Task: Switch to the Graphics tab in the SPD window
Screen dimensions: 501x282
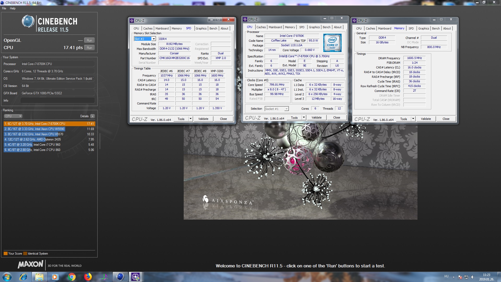Action: pyautogui.click(x=201, y=28)
